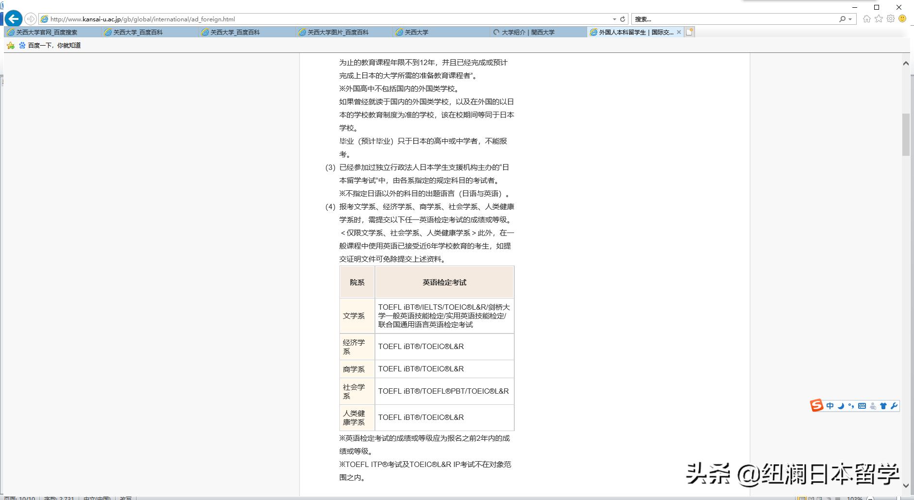Open the 百度一下，你就知道 favorites link
The height and width of the screenshot is (500, 914).
[54, 45]
